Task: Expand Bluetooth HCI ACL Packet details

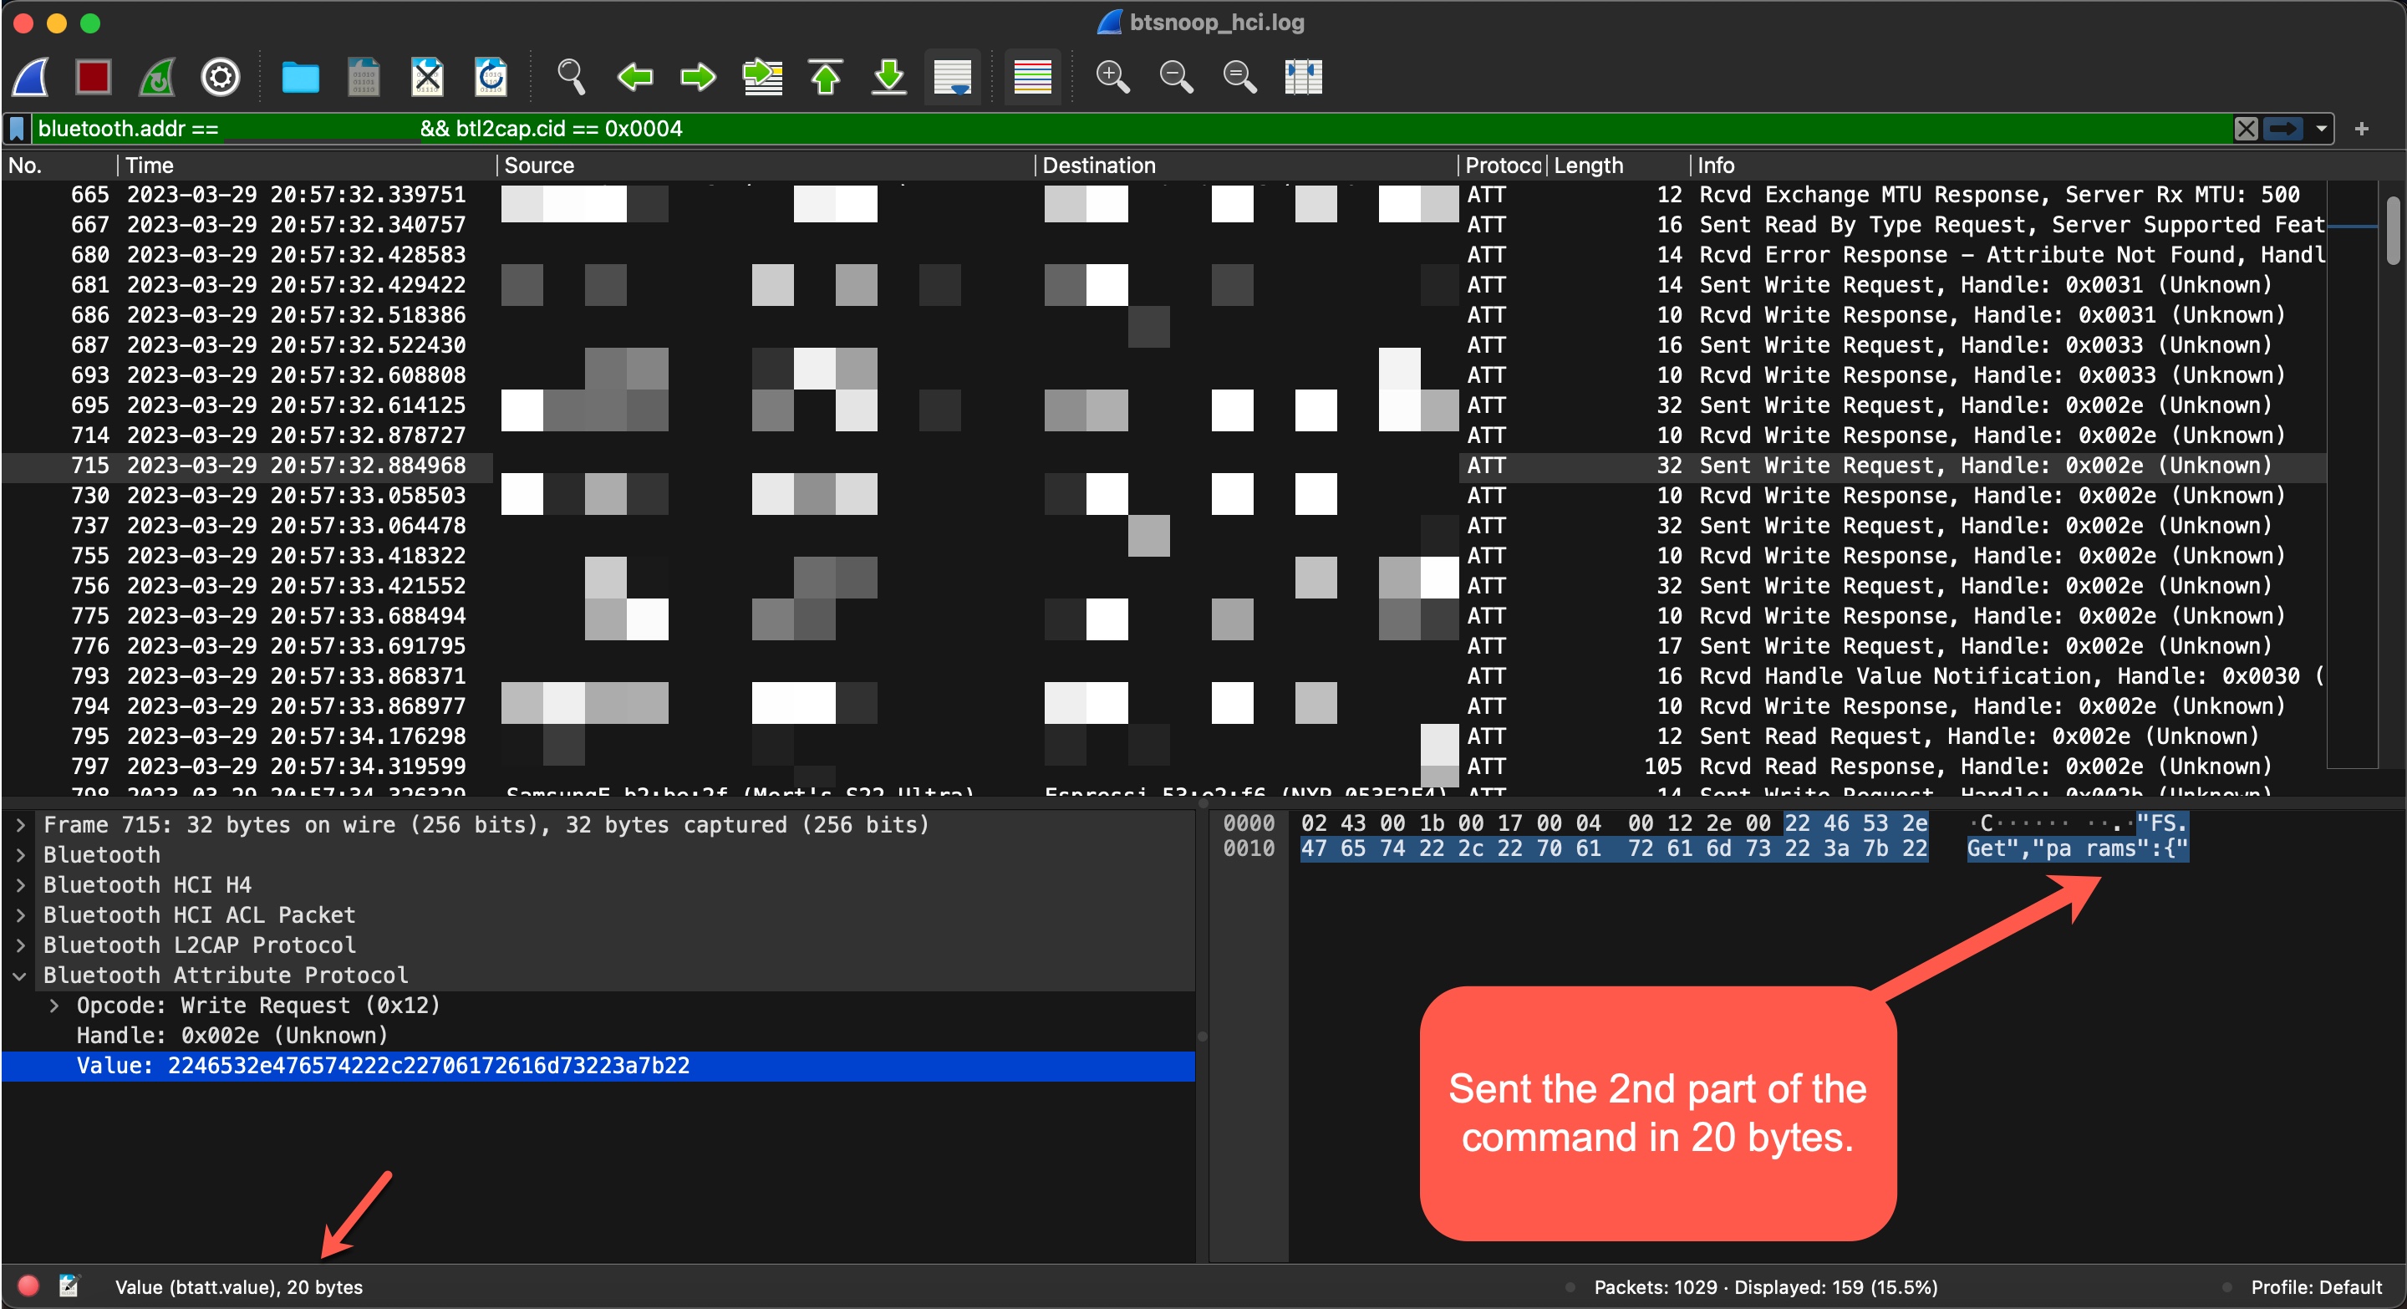Action: pyautogui.click(x=21, y=914)
